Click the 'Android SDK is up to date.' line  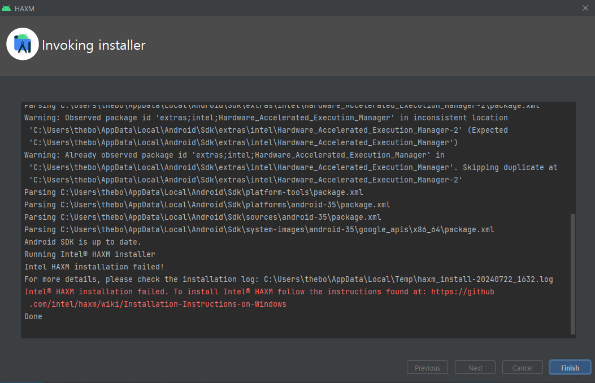point(82,242)
